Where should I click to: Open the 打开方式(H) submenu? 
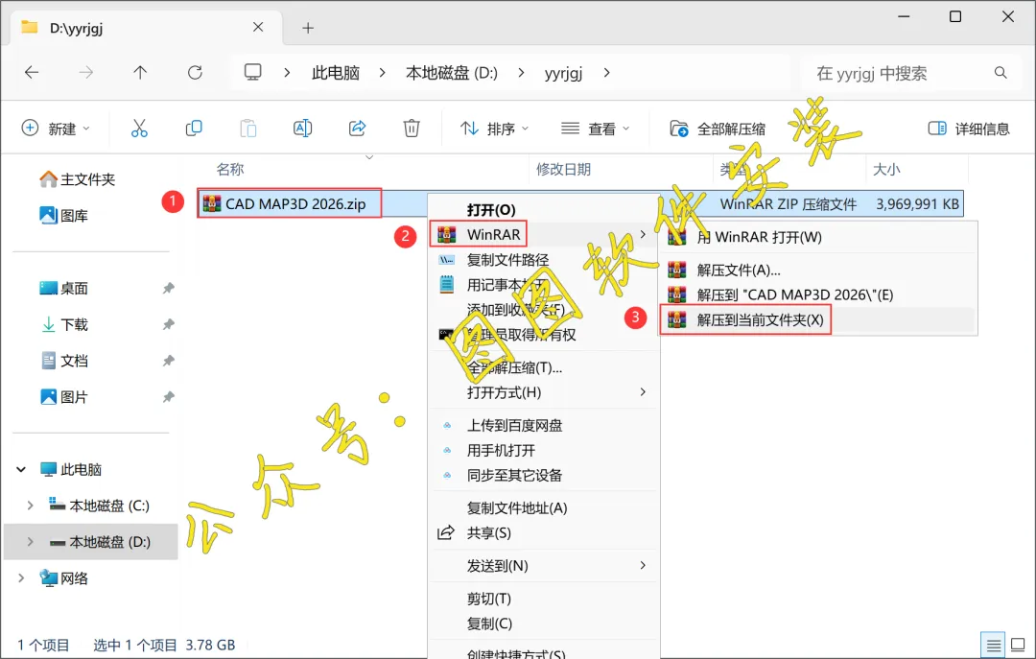tap(544, 392)
